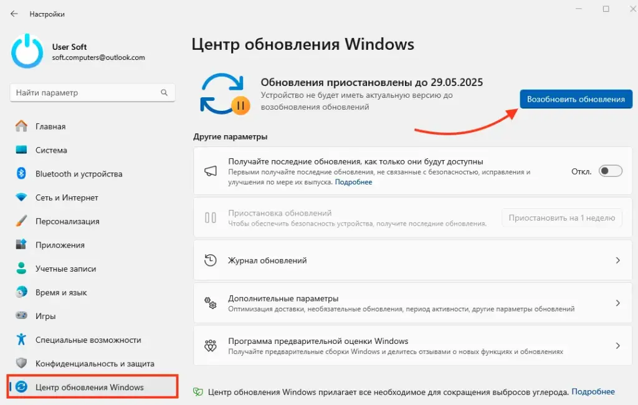Open Персонализация settings
Image resolution: width=638 pixels, height=405 pixels.
pyautogui.click(x=92, y=221)
